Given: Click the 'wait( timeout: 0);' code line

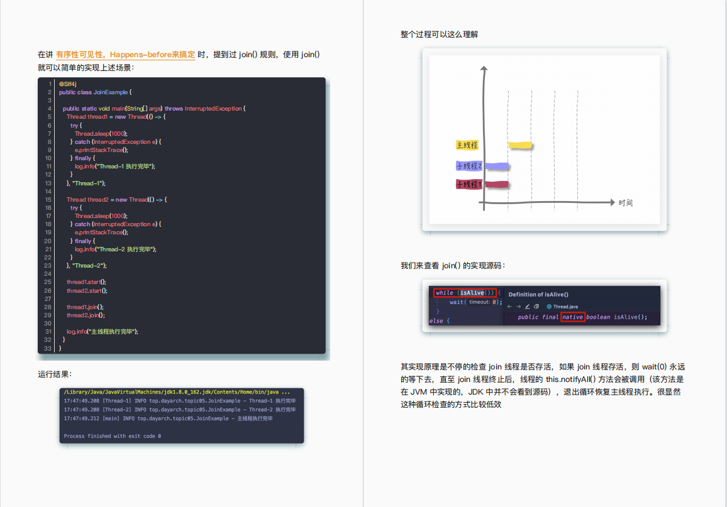Looking at the screenshot, I should tap(475, 302).
